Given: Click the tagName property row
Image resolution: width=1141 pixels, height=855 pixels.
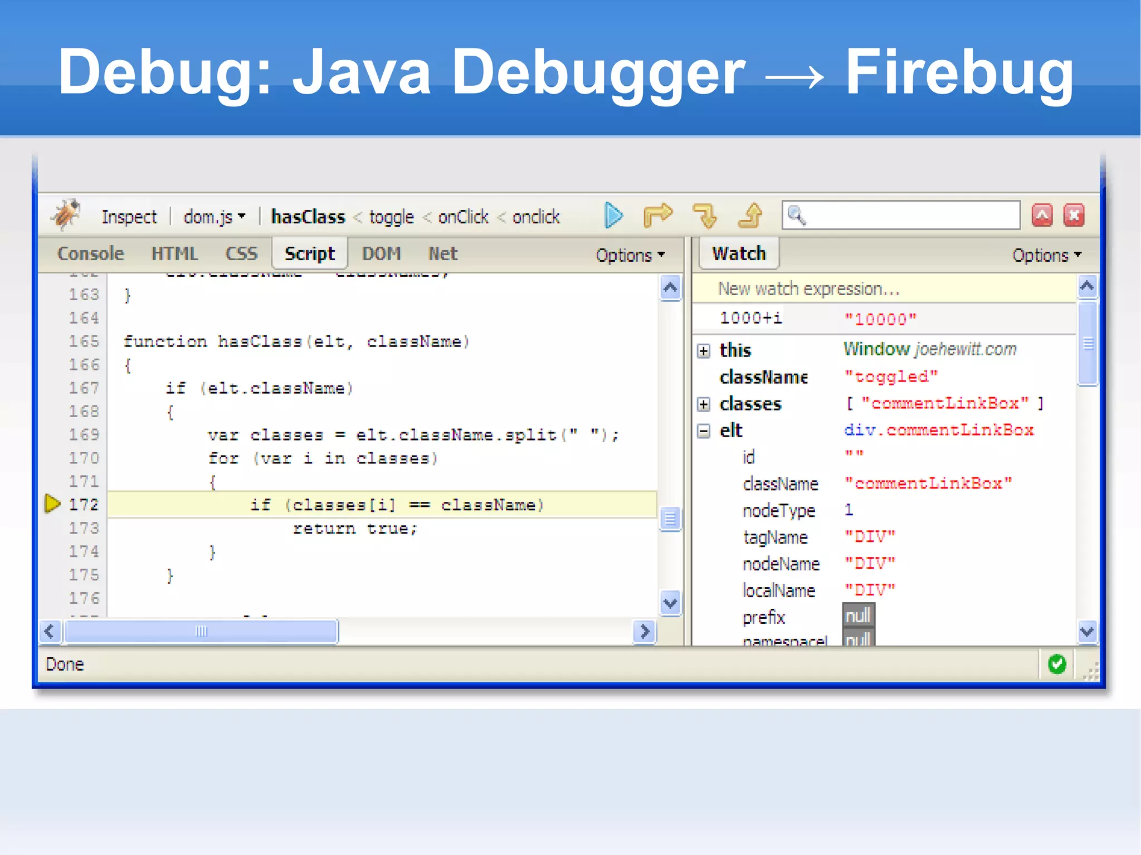Looking at the screenshot, I should coord(884,537).
